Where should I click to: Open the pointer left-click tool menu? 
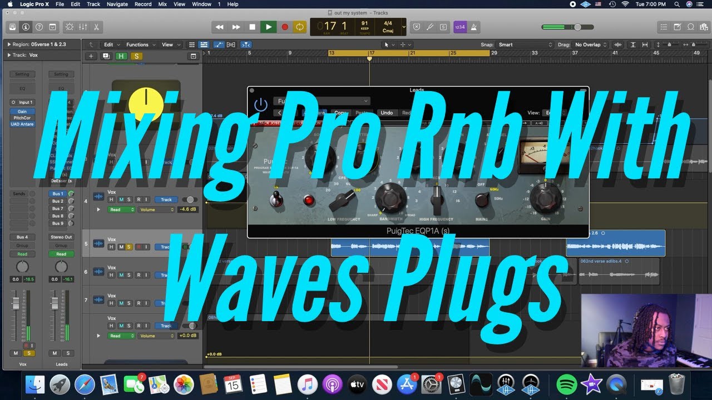(x=389, y=44)
